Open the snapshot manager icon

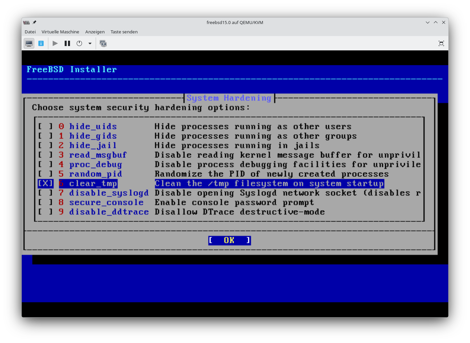(103, 43)
